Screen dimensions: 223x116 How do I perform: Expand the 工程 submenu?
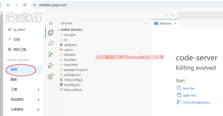24,90
